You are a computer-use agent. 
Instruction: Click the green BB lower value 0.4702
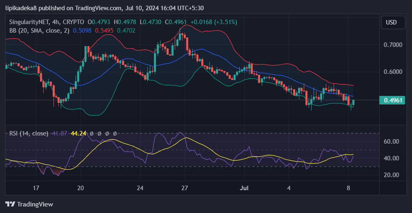coord(126,30)
